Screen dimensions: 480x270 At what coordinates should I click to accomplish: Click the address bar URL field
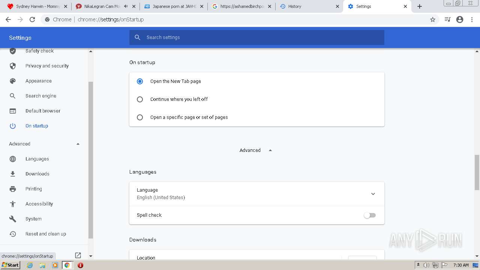coord(240,19)
